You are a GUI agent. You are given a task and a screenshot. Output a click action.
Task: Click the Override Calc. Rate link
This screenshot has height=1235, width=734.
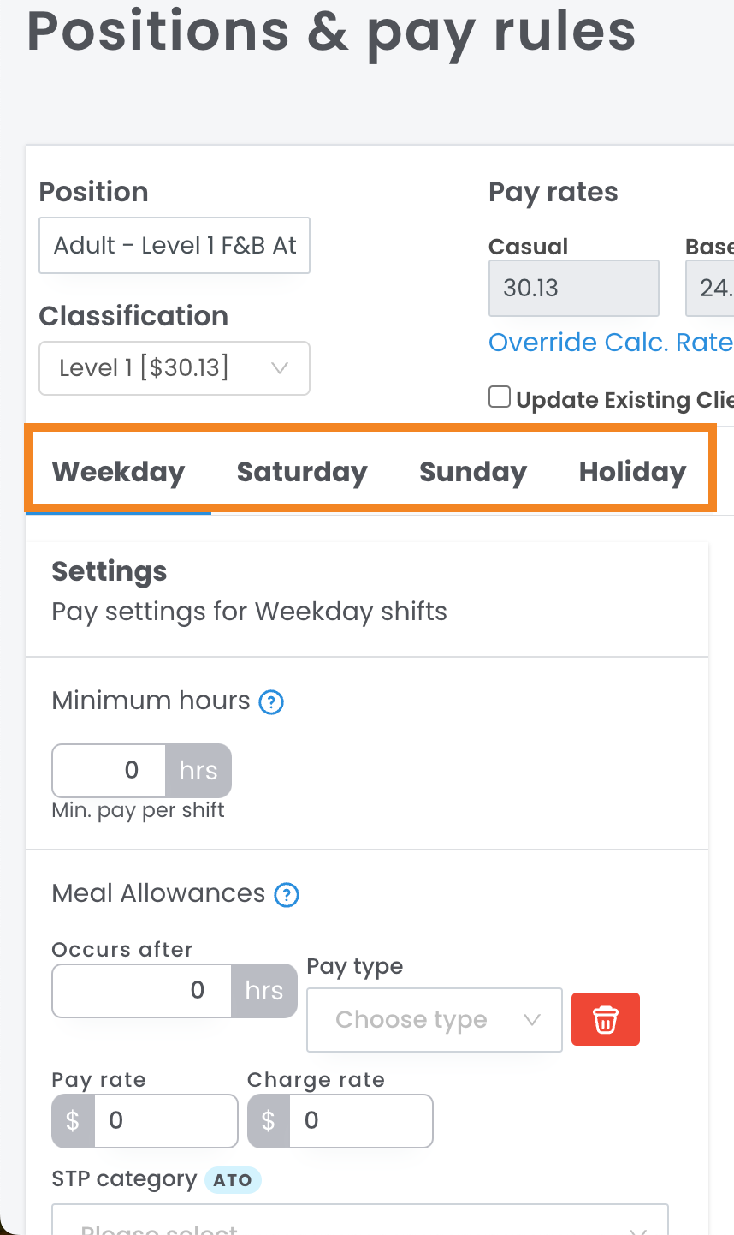(610, 343)
